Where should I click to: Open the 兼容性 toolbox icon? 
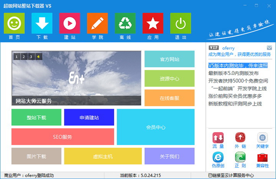pos(263,157)
